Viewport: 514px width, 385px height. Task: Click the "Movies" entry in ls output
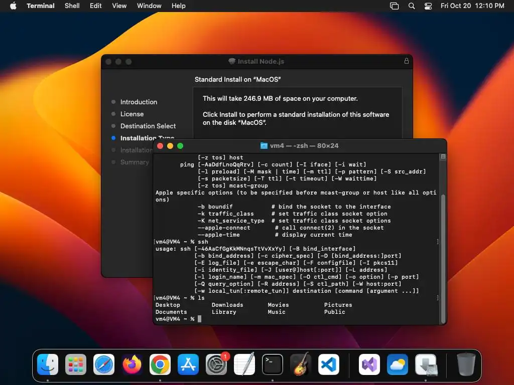278,305
